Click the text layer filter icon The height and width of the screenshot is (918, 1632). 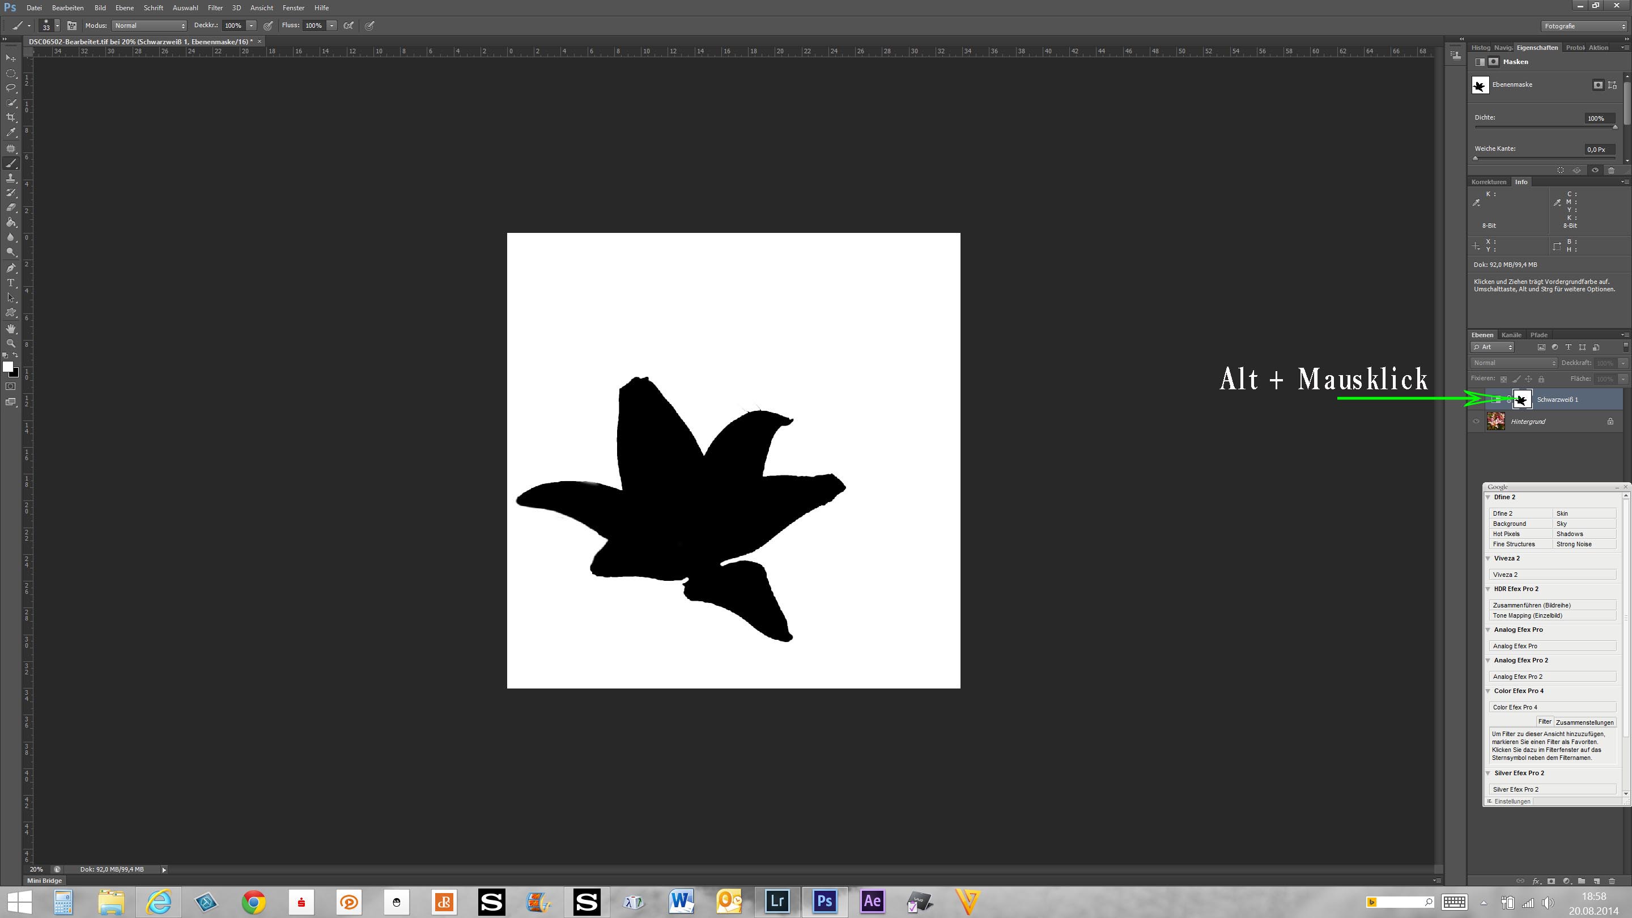point(1568,347)
